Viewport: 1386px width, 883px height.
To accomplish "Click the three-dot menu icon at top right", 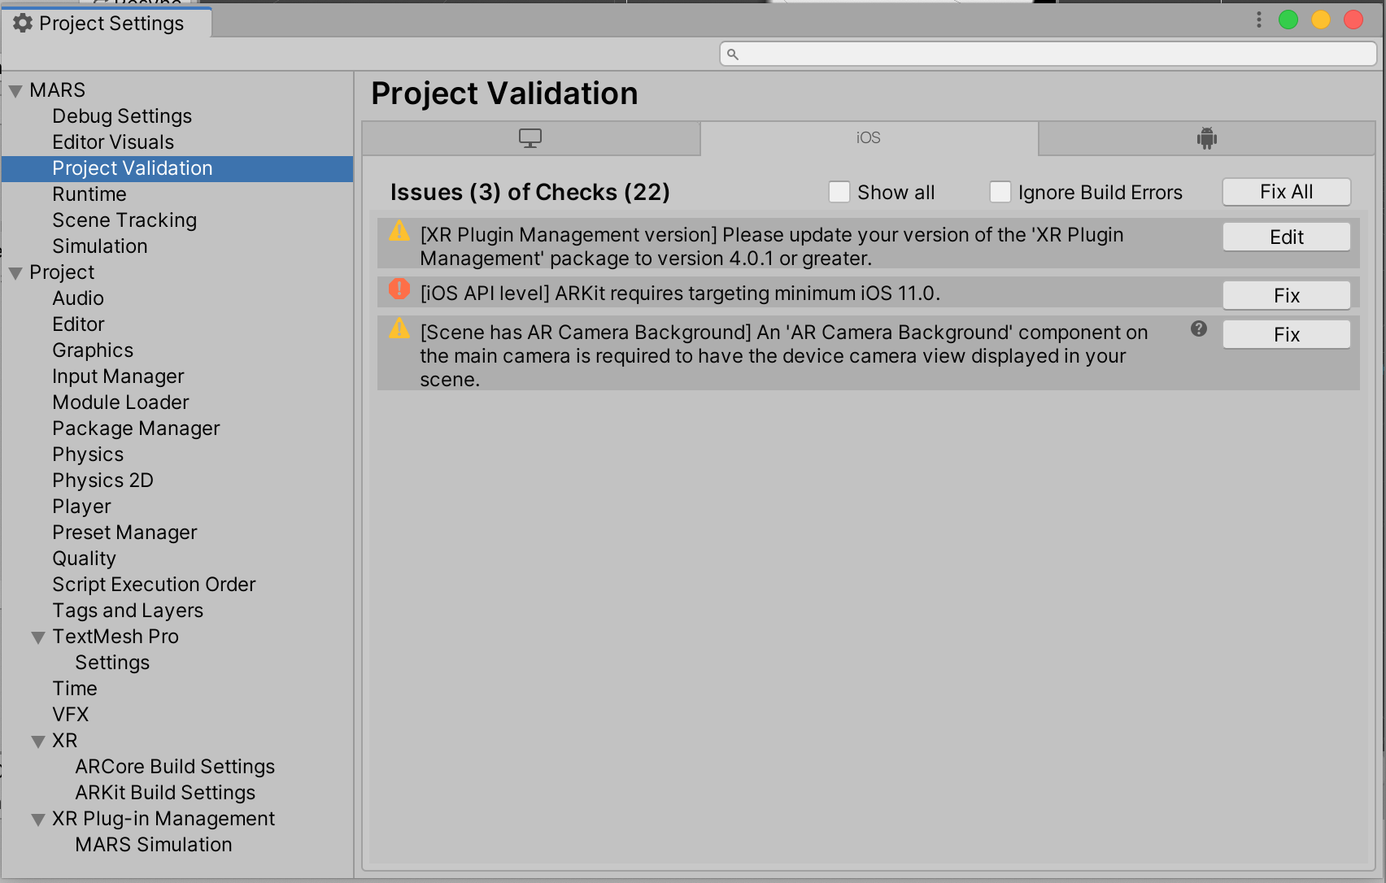I will point(1257,20).
